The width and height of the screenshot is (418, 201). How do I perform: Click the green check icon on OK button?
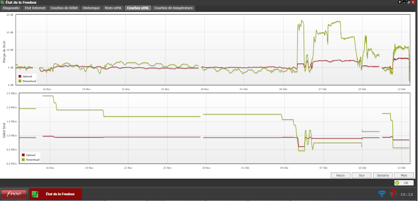[397, 183]
